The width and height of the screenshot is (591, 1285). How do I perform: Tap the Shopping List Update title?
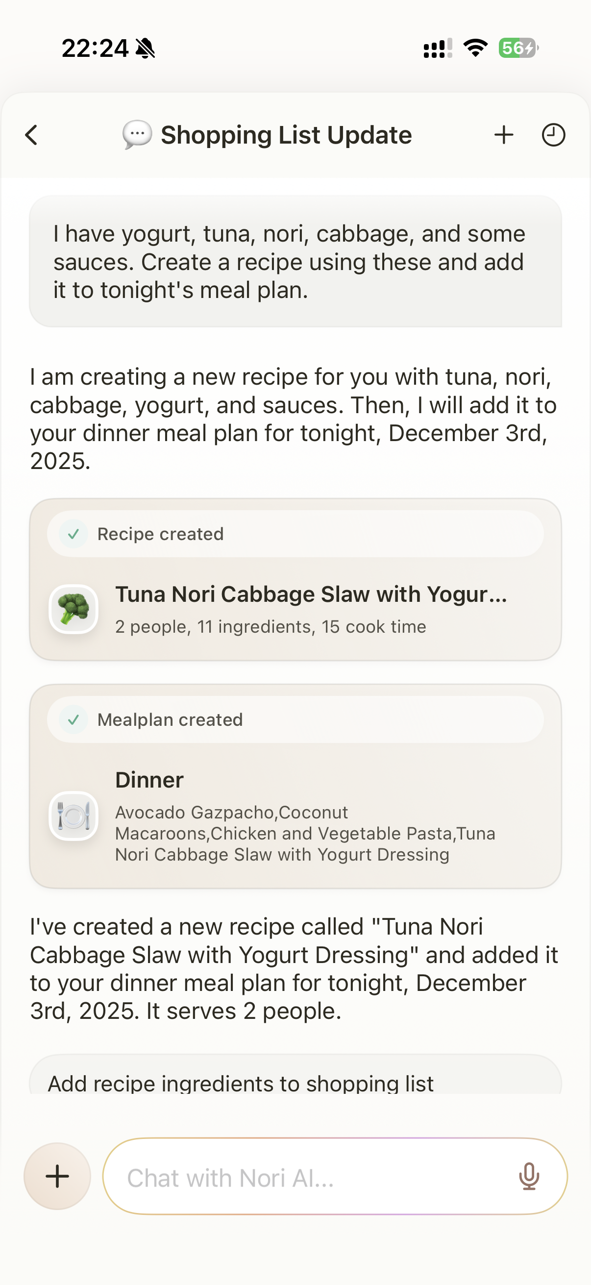click(286, 135)
